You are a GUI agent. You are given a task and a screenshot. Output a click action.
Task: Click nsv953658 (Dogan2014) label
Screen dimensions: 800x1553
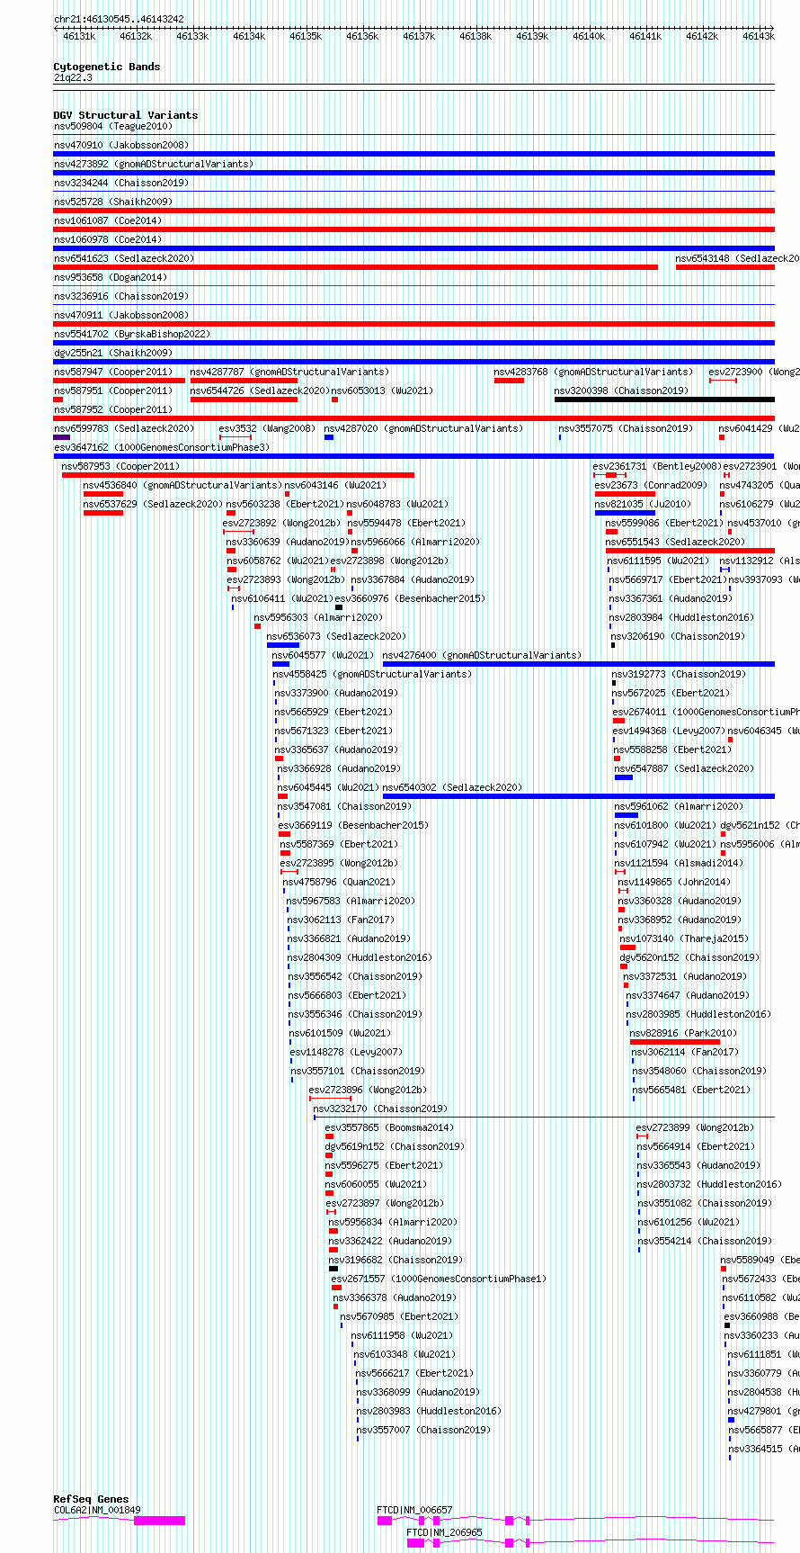point(111,277)
